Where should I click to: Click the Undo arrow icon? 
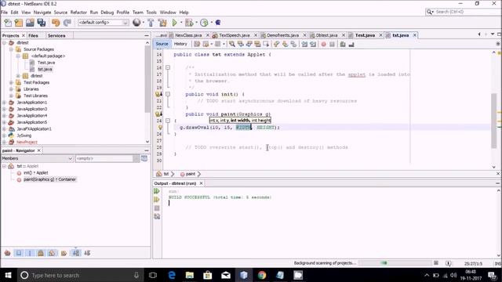pos(56,23)
